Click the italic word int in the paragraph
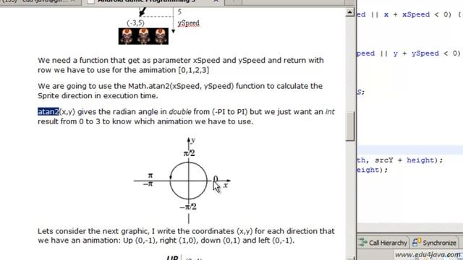Image resolution: width=463 pixels, height=260 pixels. pos(330,112)
